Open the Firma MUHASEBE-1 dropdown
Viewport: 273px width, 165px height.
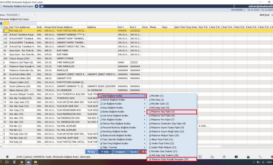(x=34, y=15)
